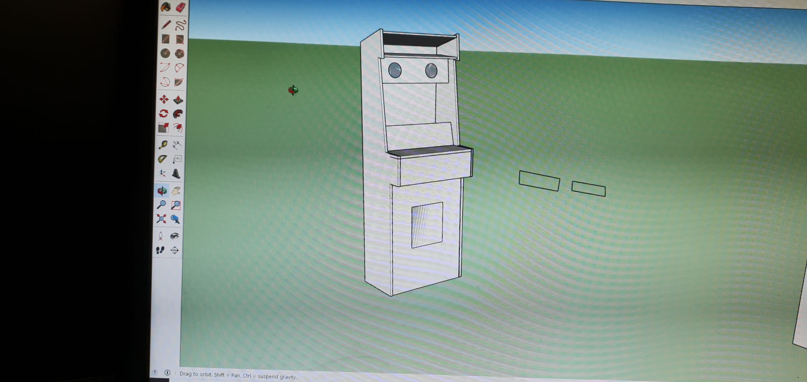Click Zoom Extents icon
Viewport: 807px width, 382px height.
(x=161, y=219)
